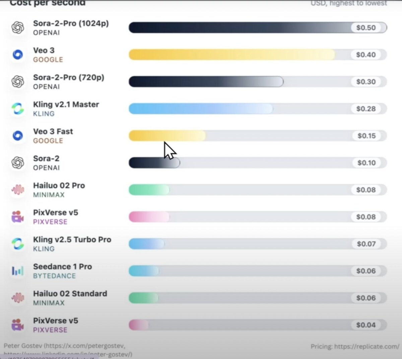Viewport: 402px width, 359px height.
Task: Select the MiniMax waveform icon for Hailuo 02 Standard
Action: click(x=18, y=298)
